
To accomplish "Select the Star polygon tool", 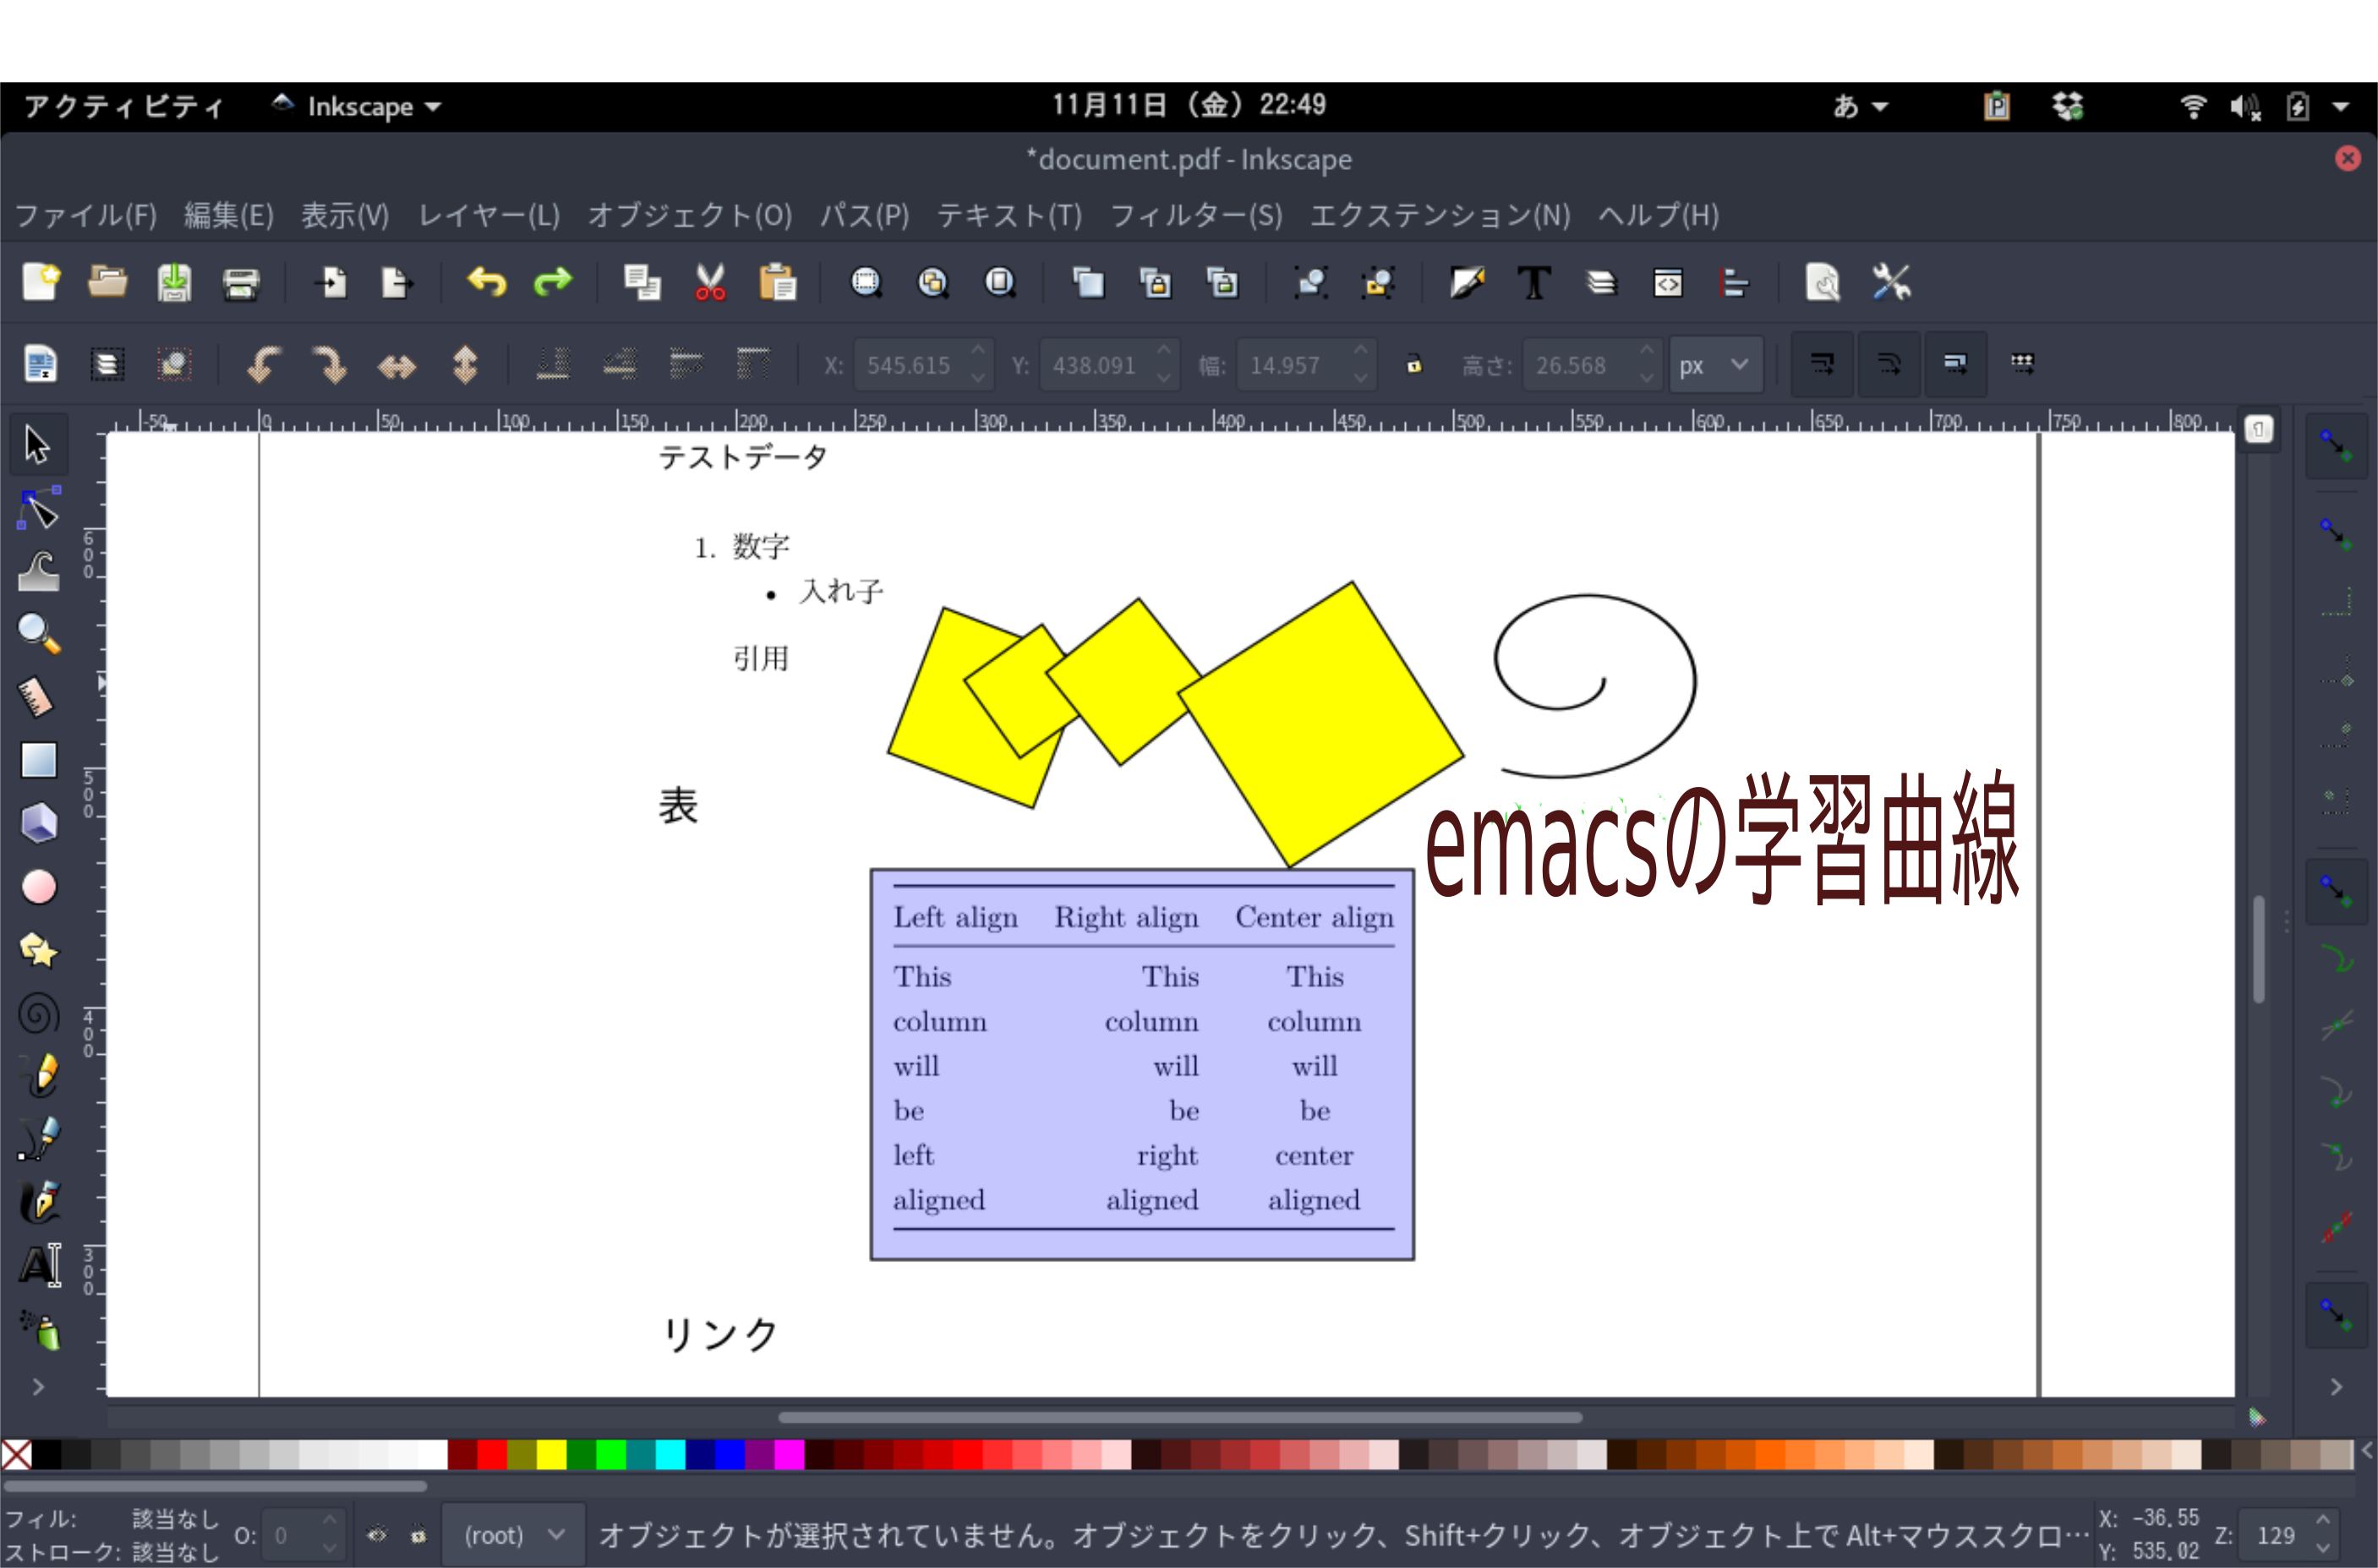I will click(38, 950).
